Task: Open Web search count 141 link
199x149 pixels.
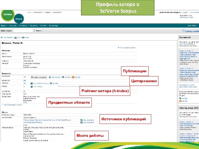Action: point(25,94)
